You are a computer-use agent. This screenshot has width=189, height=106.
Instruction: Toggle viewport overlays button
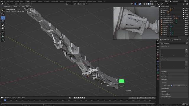point(140,4)
